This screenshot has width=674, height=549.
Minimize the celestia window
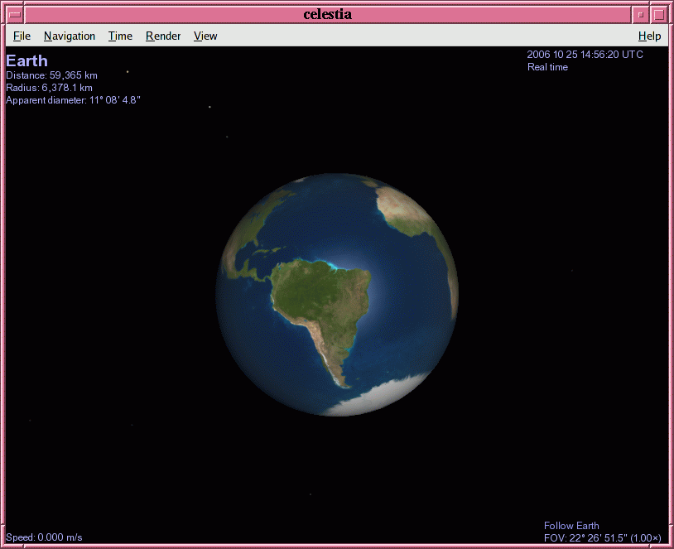pos(640,14)
